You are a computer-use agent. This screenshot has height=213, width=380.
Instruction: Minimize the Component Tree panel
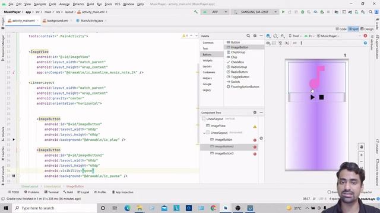(x=261, y=112)
